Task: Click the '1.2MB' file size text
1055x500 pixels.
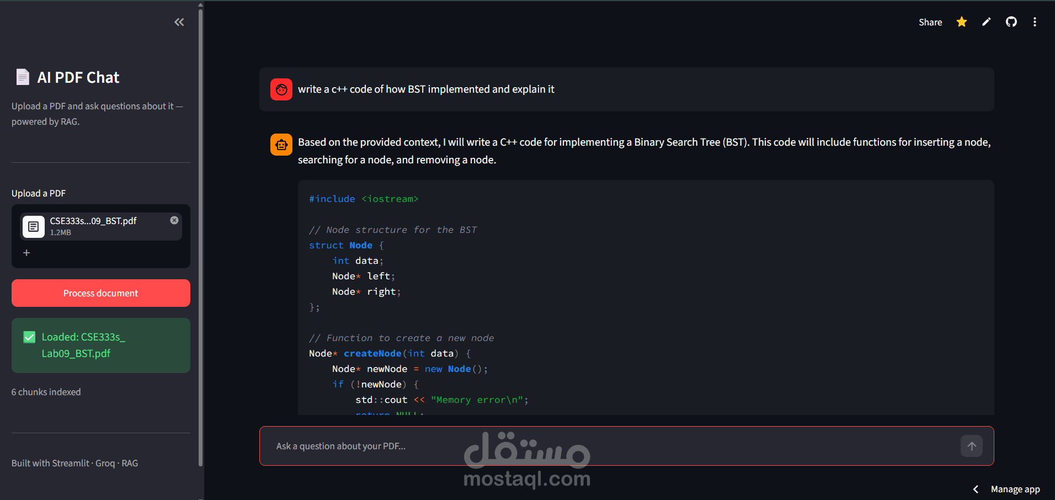Action: (61, 232)
